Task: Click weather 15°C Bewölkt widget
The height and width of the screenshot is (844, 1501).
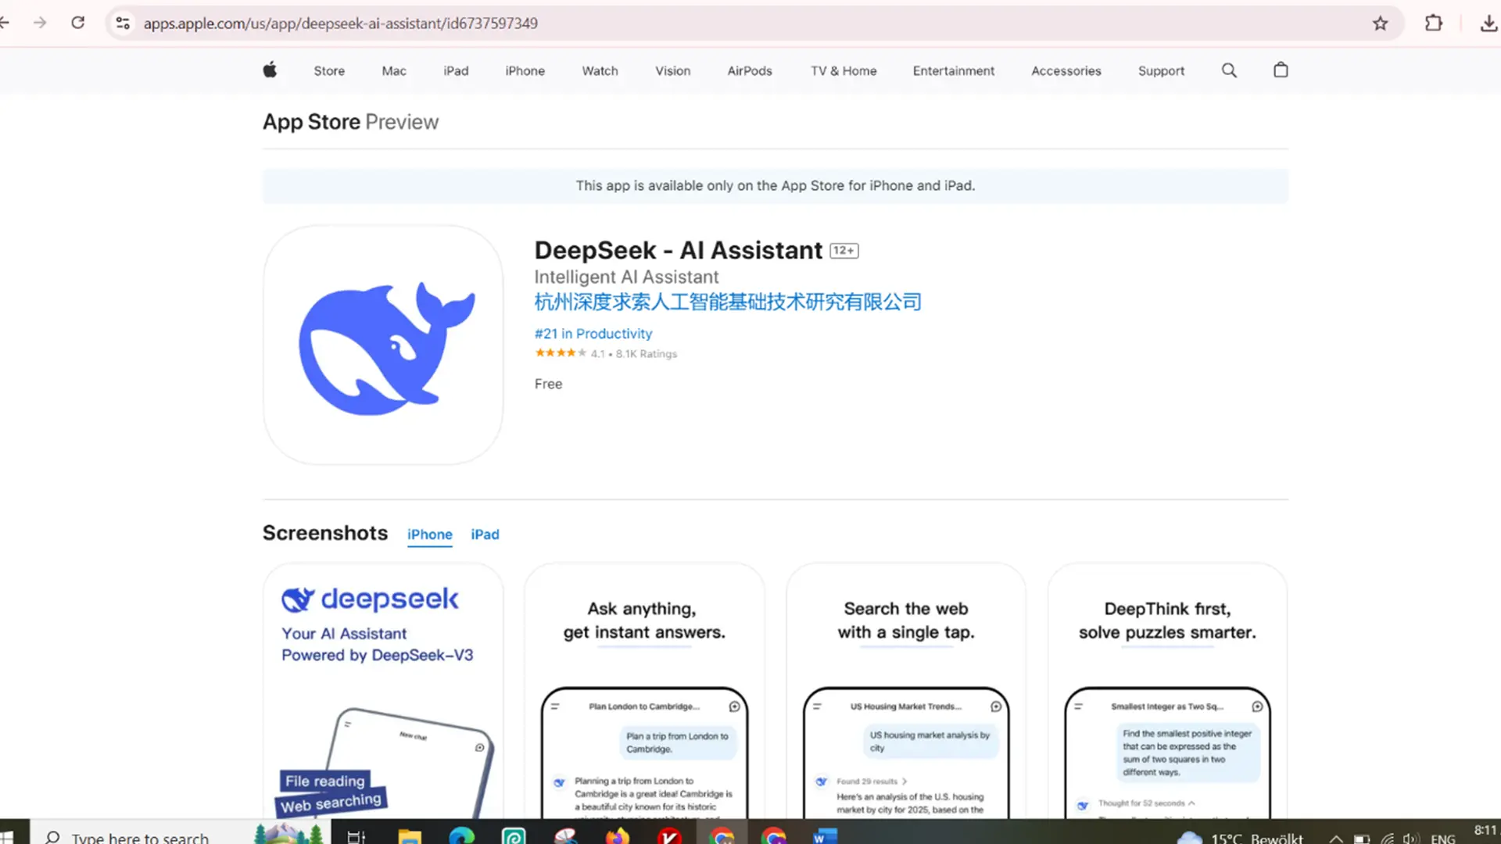Action: (1241, 838)
